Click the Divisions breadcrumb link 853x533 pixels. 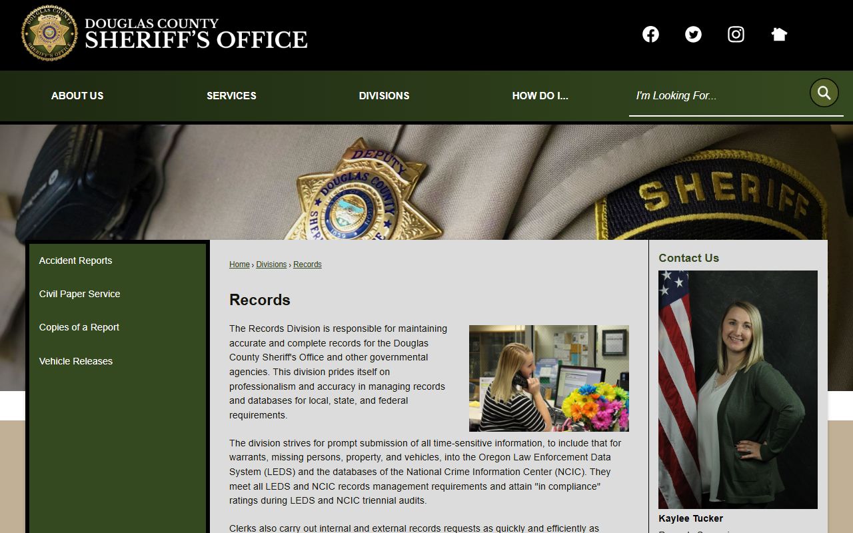(271, 265)
